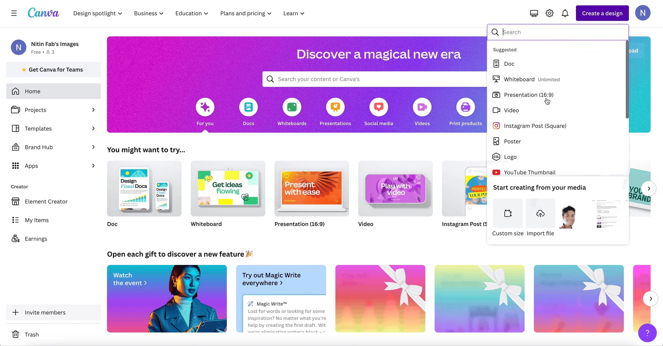Click the notifications bell icon

click(565, 13)
